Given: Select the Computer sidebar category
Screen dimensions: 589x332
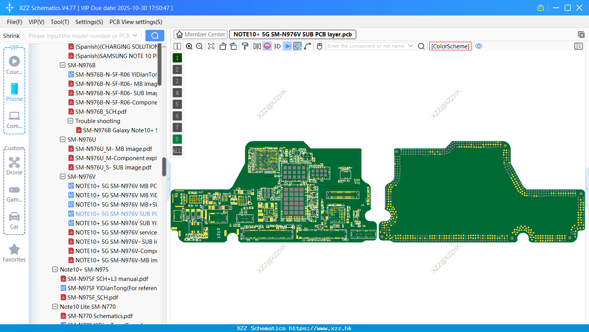Looking at the screenshot, I should 14,120.
